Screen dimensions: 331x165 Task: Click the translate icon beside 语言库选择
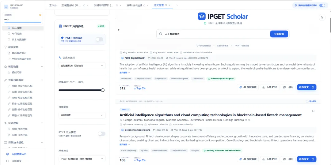point(60,58)
